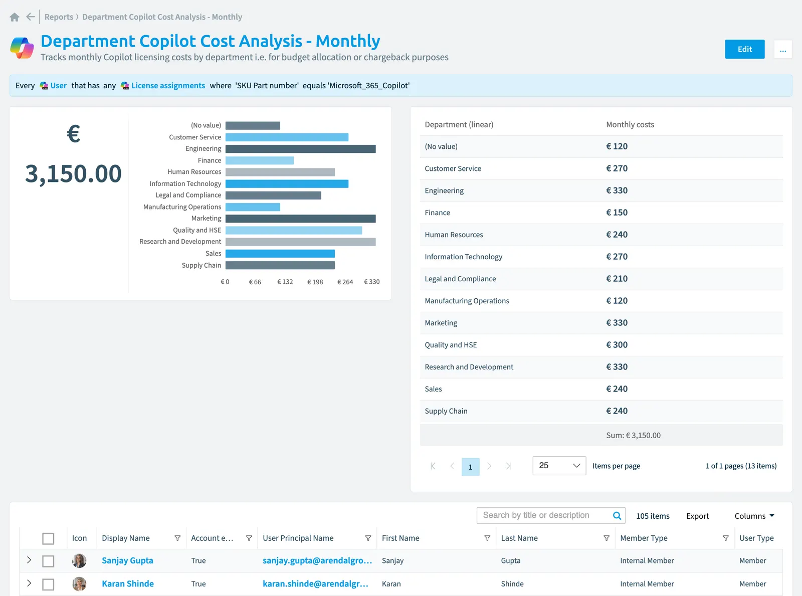802x596 pixels.
Task: Tick the checkbox for Karan Shinde
Action: coord(48,584)
